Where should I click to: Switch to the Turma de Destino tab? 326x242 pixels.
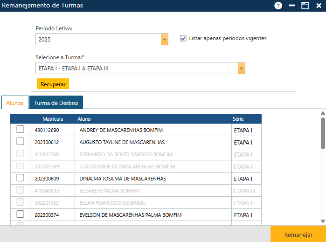[56, 103]
